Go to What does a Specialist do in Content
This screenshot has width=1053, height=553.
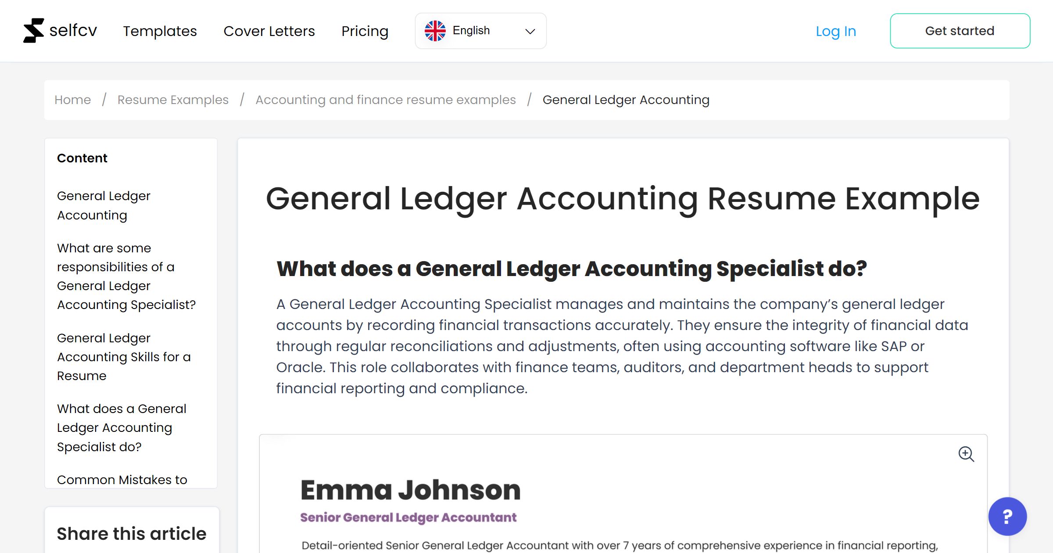click(122, 427)
